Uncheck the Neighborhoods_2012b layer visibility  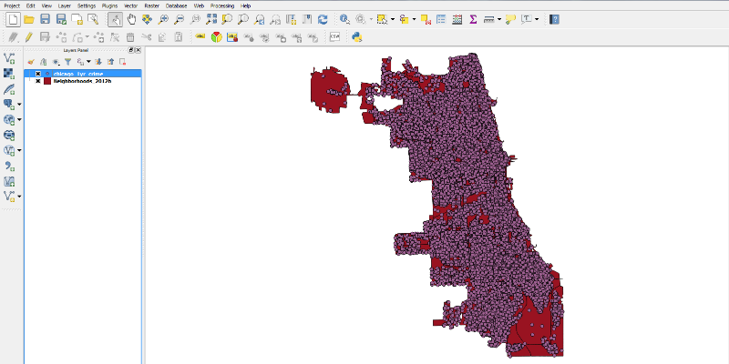click(38, 81)
